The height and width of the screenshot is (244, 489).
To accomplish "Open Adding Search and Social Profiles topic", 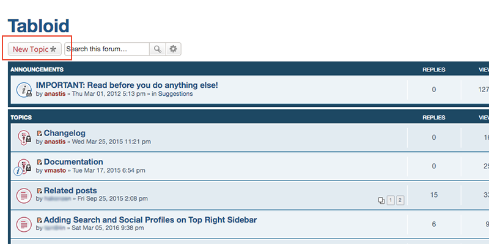I will click(x=150, y=220).
